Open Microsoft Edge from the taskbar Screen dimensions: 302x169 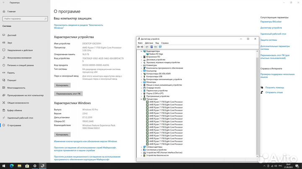pos(12,166)
